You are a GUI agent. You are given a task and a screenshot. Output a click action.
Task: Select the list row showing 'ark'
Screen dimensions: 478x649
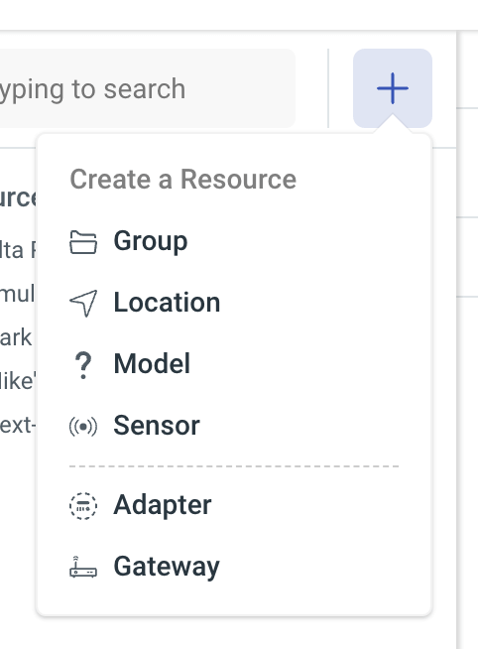click(x=18, y=337)
